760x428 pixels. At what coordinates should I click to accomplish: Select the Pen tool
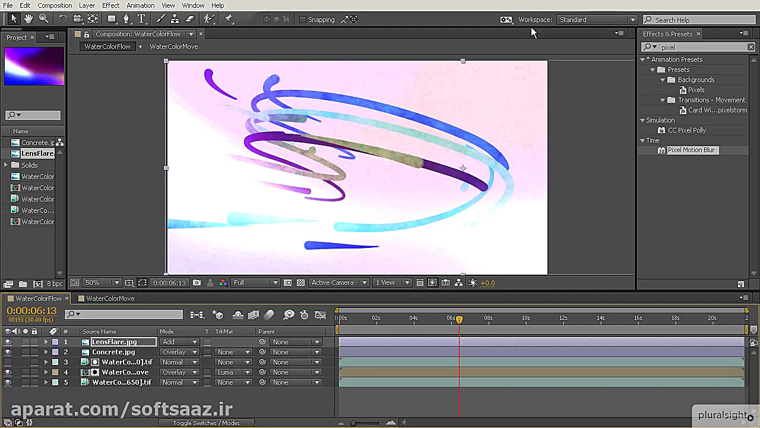(x=126, y=19)
